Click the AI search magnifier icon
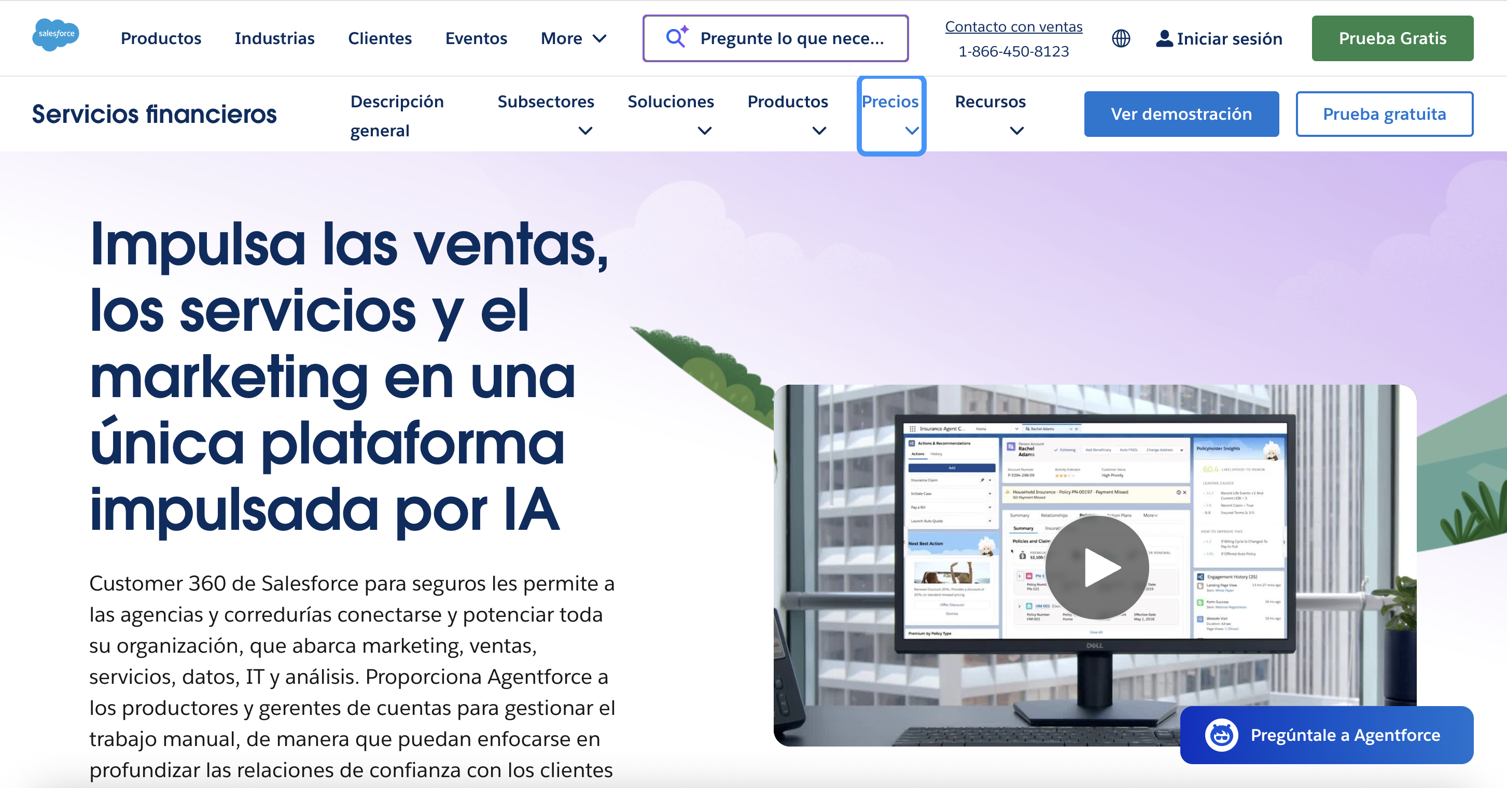The height and width of the screenshot is (788, 1507). 676,37
